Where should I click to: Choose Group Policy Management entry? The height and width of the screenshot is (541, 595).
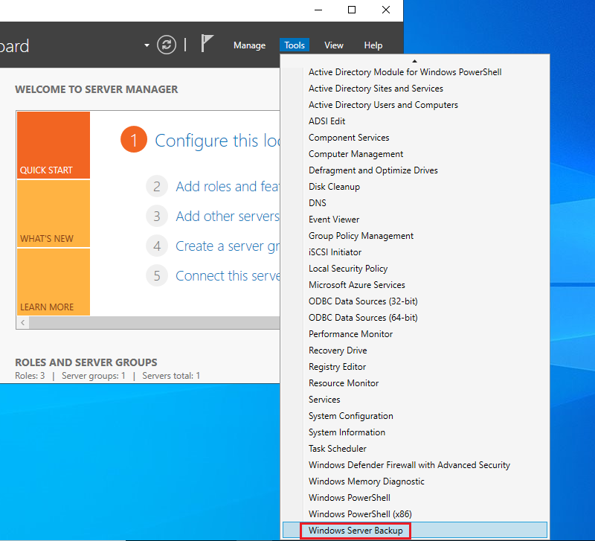tap(361, 236)
